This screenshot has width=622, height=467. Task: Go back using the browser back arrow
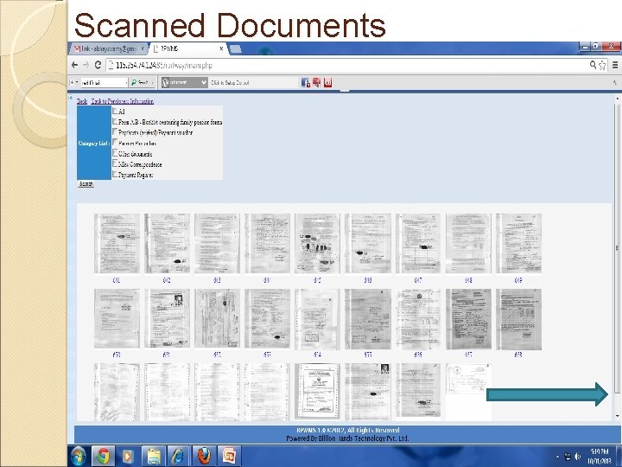[75, 65]
